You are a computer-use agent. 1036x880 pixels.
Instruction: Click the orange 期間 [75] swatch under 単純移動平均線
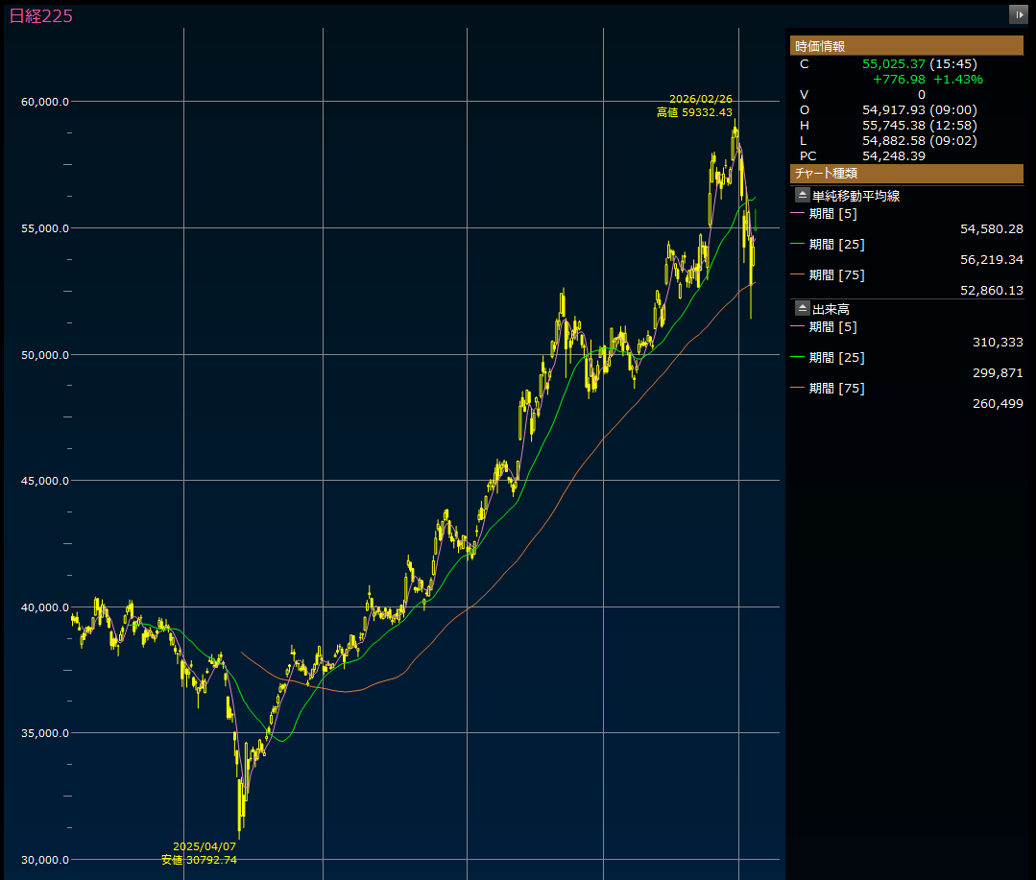[x=797, y=275]
